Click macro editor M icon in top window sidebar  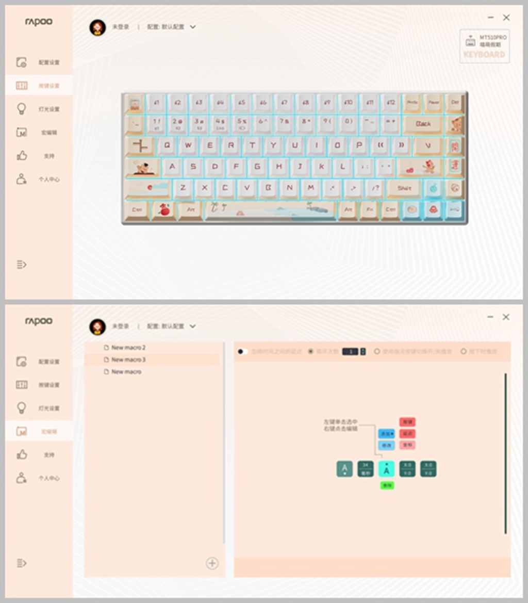tap(22, 133)
